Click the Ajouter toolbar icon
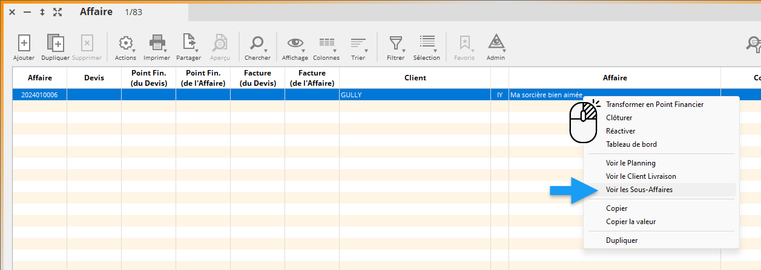This screenshot has width=761, height=270. click(x=24, y=43)
